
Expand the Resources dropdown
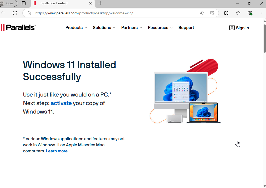pos(160,28)
